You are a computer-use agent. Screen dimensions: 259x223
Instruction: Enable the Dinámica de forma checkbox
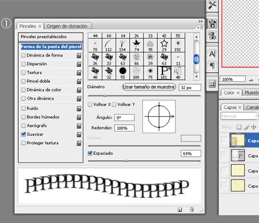click(x=23, y=55)
